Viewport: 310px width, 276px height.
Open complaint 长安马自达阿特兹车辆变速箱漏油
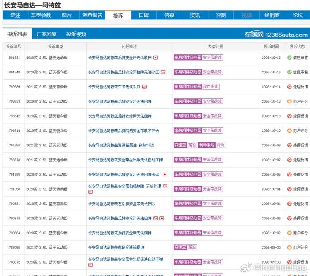[116, 248]
